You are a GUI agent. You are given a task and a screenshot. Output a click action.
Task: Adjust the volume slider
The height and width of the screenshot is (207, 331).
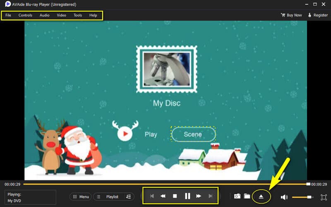[x=302, y=197]
